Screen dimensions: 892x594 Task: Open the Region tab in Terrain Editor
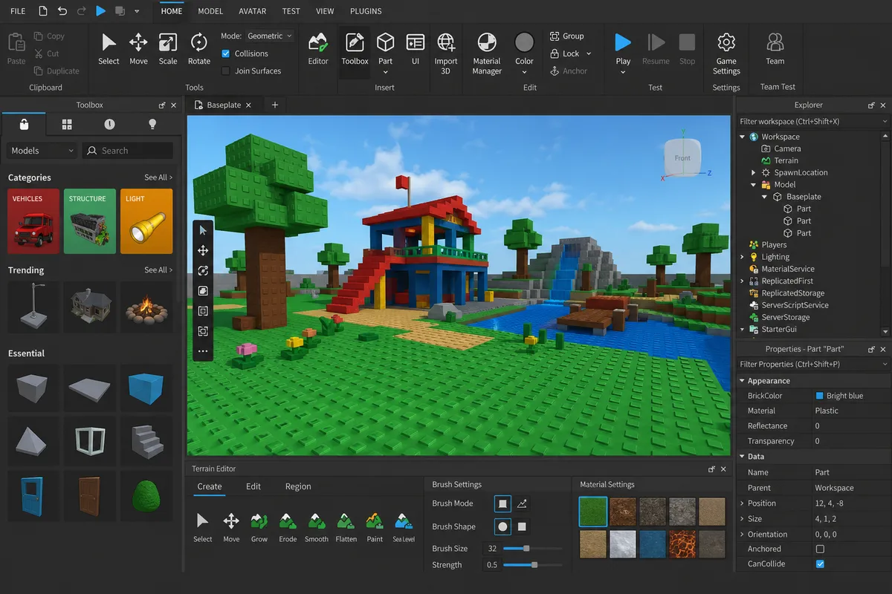(298, 486)
